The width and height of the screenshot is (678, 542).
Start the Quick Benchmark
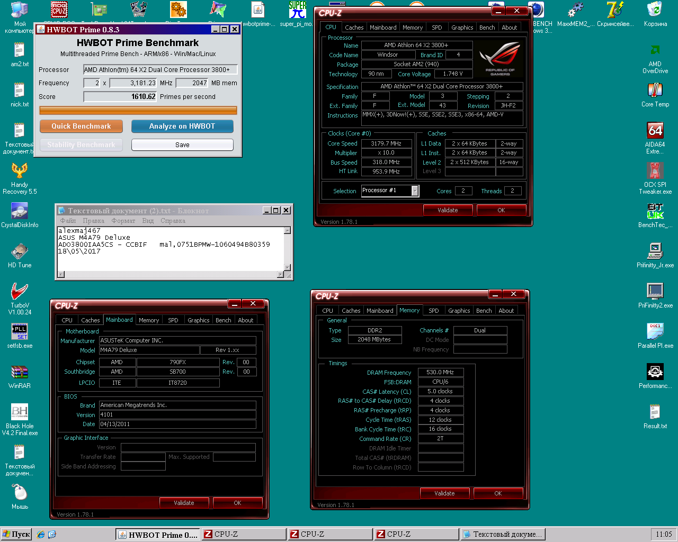pos(81,126)
